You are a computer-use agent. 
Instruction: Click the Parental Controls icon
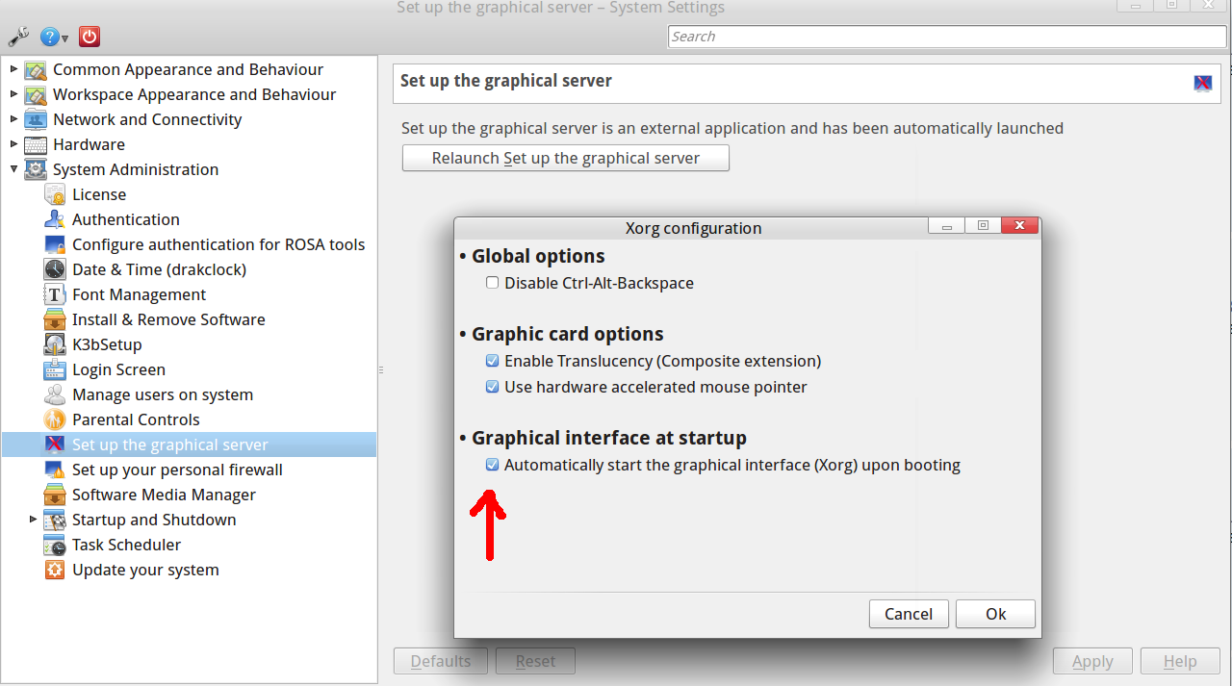click(55, 419)
